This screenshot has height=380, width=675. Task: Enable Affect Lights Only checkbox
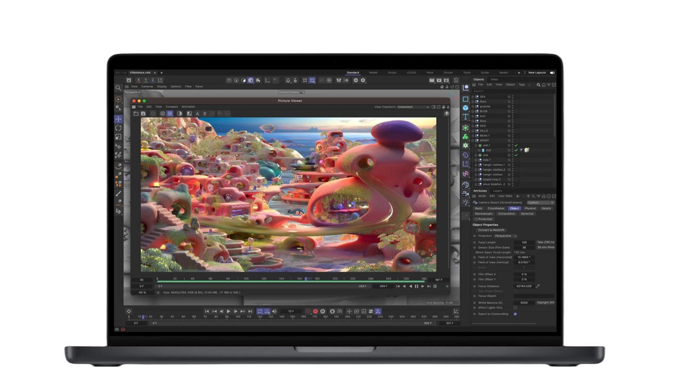point(515,308)
